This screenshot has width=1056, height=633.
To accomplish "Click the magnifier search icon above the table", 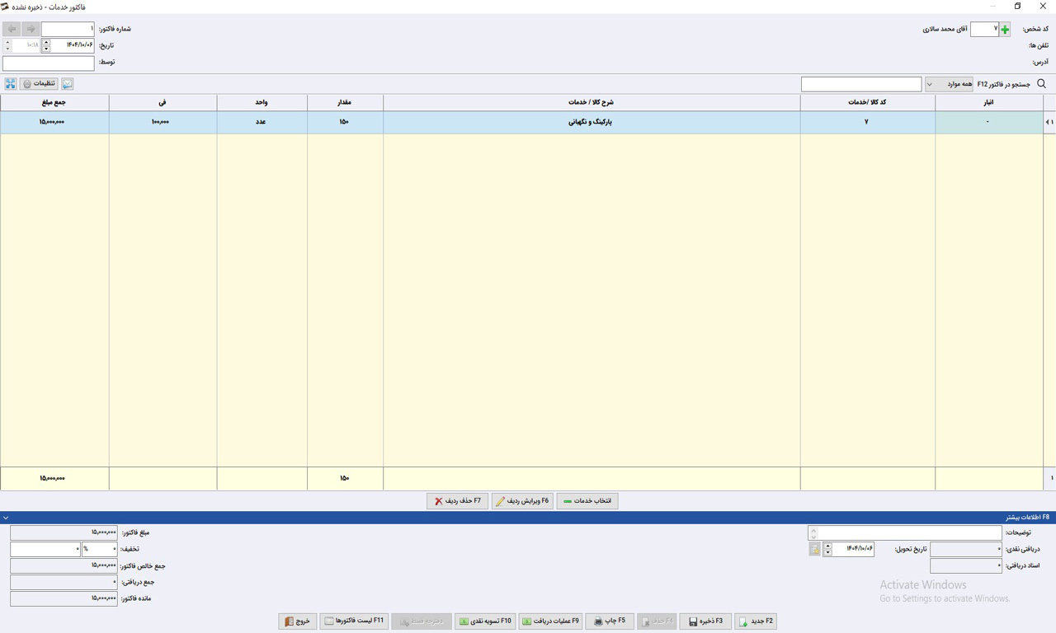I will pyautogui.click(x=1041, y=83).
